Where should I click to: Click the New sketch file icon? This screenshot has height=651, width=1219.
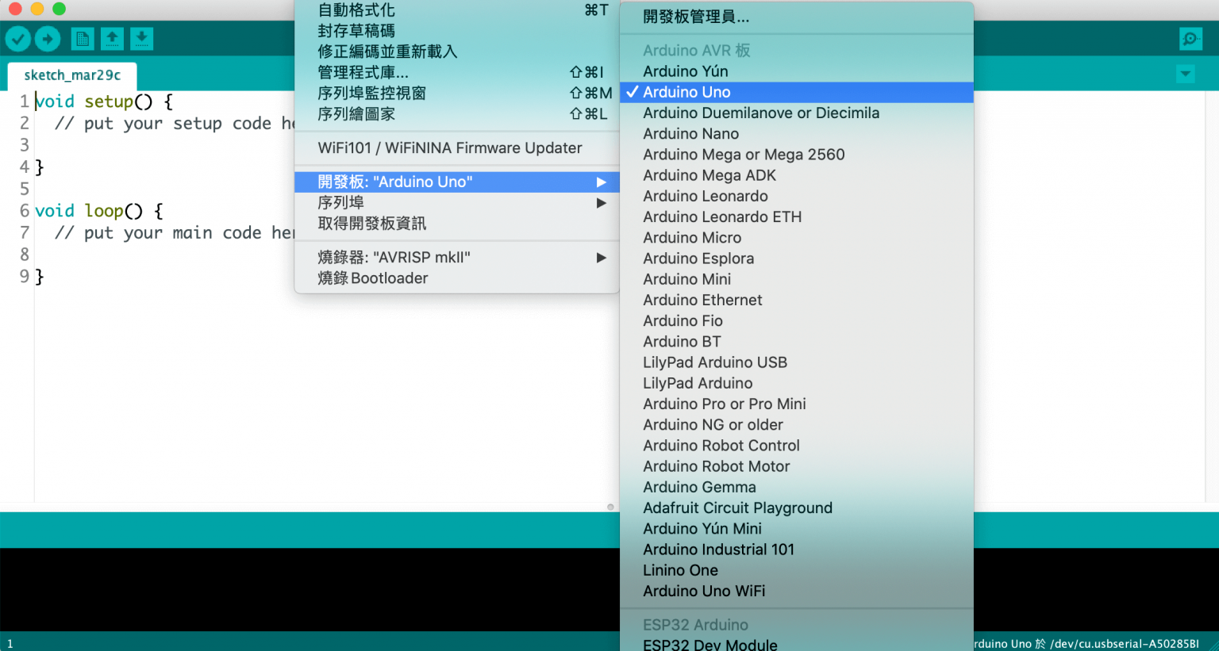point(83,38)
